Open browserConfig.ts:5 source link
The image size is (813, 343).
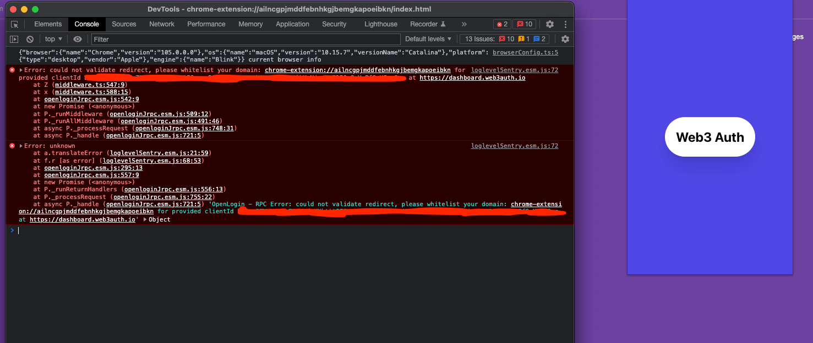[x=525, y=52]
